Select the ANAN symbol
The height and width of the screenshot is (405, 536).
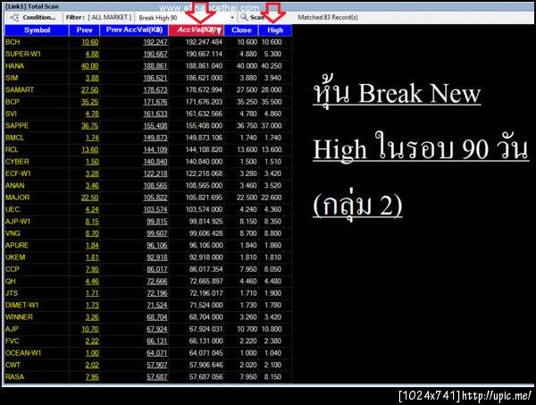[14, 186]
